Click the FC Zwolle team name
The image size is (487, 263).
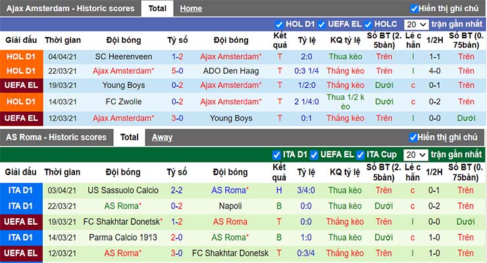122,102
